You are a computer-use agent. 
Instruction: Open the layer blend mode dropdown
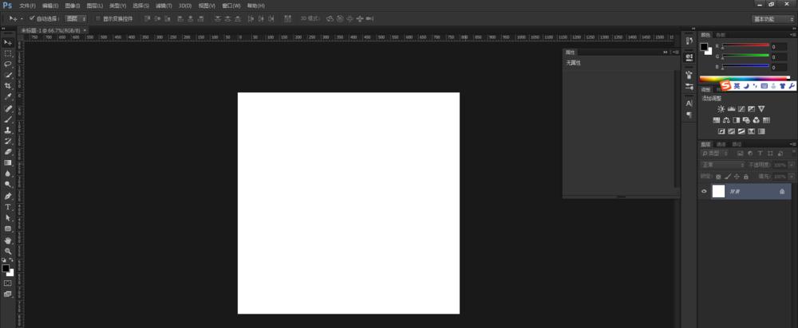click(723, 165)
